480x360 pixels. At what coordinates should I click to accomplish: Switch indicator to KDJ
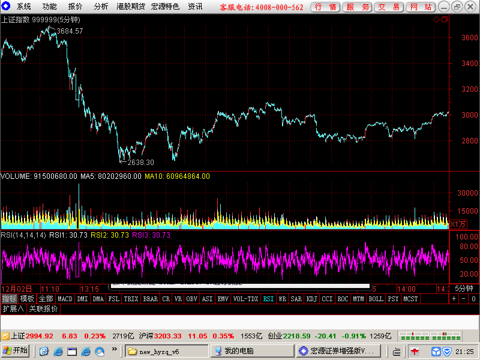(311, 299)
